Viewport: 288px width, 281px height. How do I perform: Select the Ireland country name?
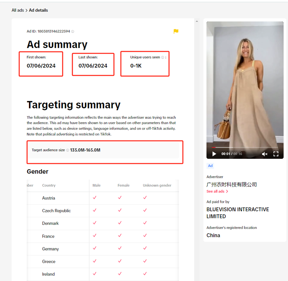(48, 274)
